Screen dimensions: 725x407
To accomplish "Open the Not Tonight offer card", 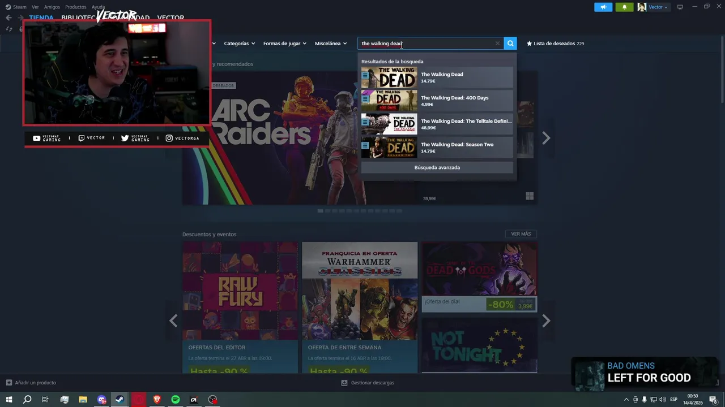I will point(479,344).
